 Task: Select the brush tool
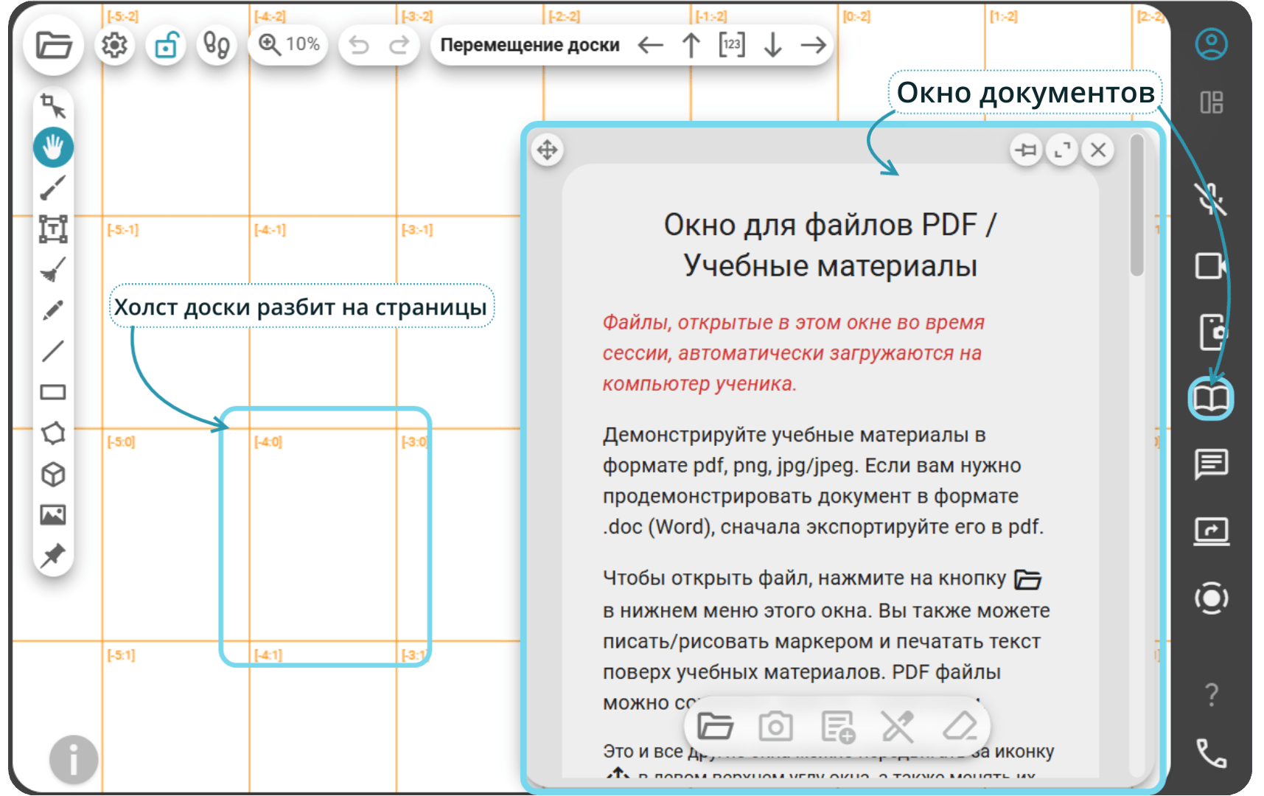coord(53,188)
